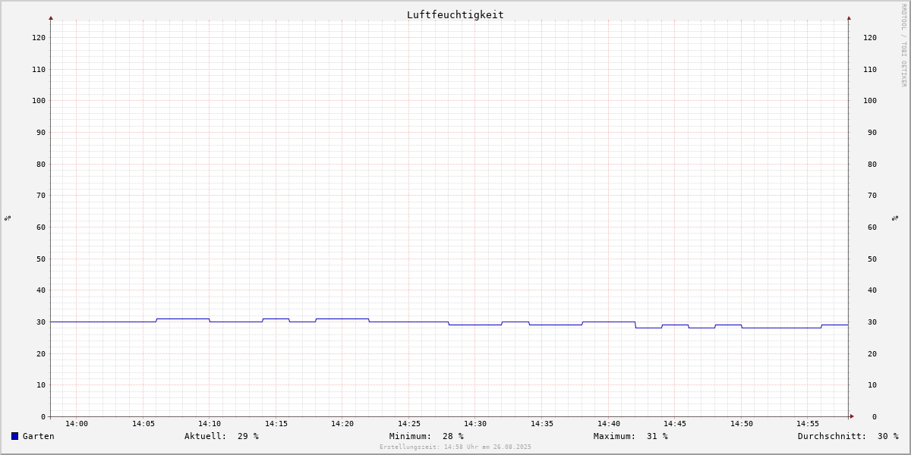Click the Erstellungszeit timestamp footer text
Image resolution: width=911 pixels, height=455 pixels.
click(x=455, y=447)
